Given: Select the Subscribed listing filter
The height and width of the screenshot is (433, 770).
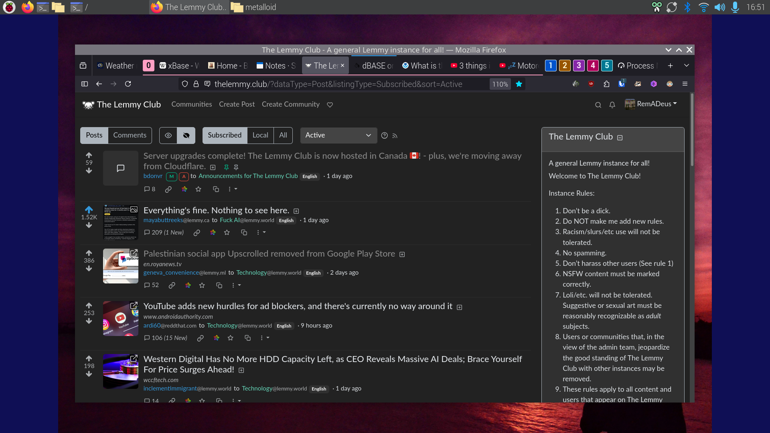Looking at the screenshot, I should (x=225, y=136).
